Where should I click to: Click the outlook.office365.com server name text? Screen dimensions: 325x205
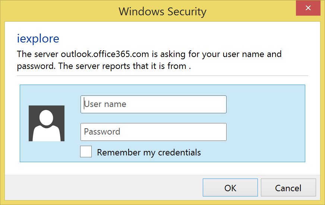coord(105,54)
